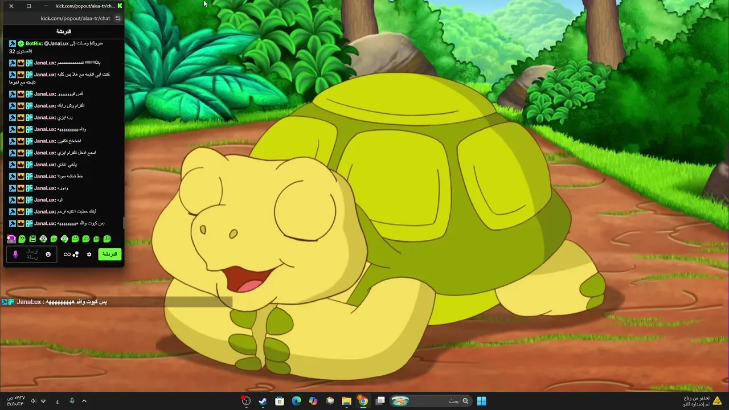
Task: Click the green chat send button
Action: pyautogui.click(x=109, y=254)
